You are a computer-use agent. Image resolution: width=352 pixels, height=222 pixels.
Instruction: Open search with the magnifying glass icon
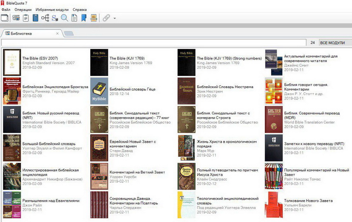pyautogui.click(x=64, y=18)
